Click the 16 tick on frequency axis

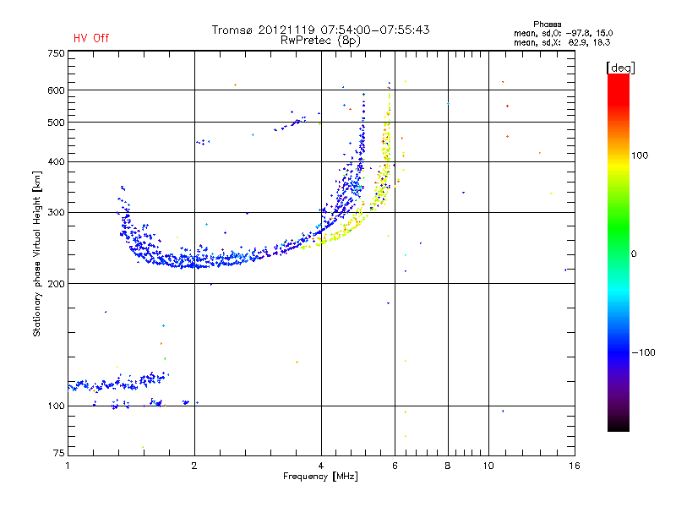pyautogui.click(x=574, y=466)
